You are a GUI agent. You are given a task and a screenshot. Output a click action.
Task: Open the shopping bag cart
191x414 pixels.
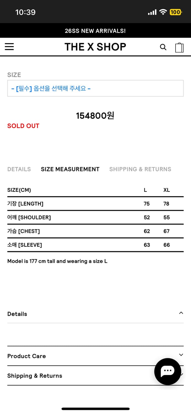[179, 47]
